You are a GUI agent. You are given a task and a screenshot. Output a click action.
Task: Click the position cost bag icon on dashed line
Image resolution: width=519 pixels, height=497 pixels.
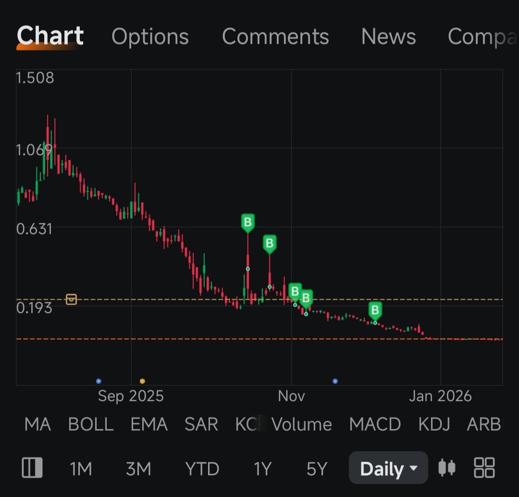[71, 299]
